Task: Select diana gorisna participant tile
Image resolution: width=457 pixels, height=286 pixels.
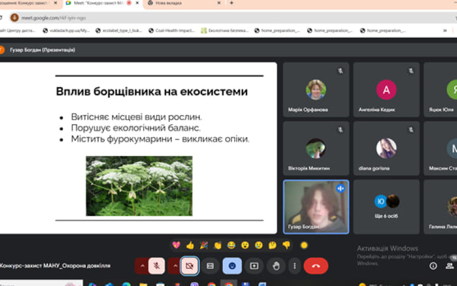Action: (x=386, y=148)
